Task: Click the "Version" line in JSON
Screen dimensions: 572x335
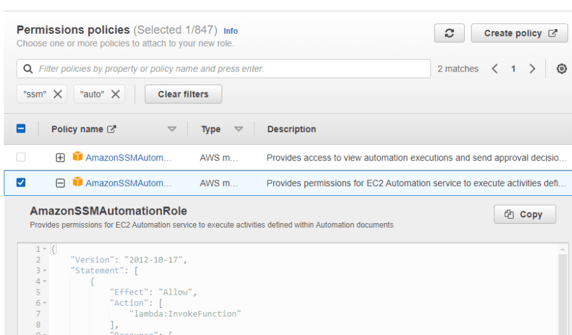Action: [x=129, y=260]
